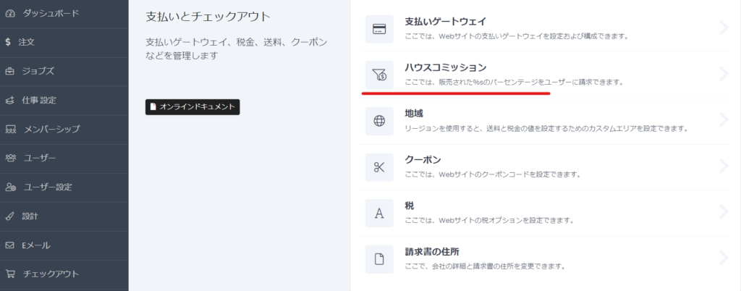Image resolution: width=741 pixels, height=291 pixels.
Task: Click the funnel icon beside ハウスコミッション
Action: pos(379,73)
